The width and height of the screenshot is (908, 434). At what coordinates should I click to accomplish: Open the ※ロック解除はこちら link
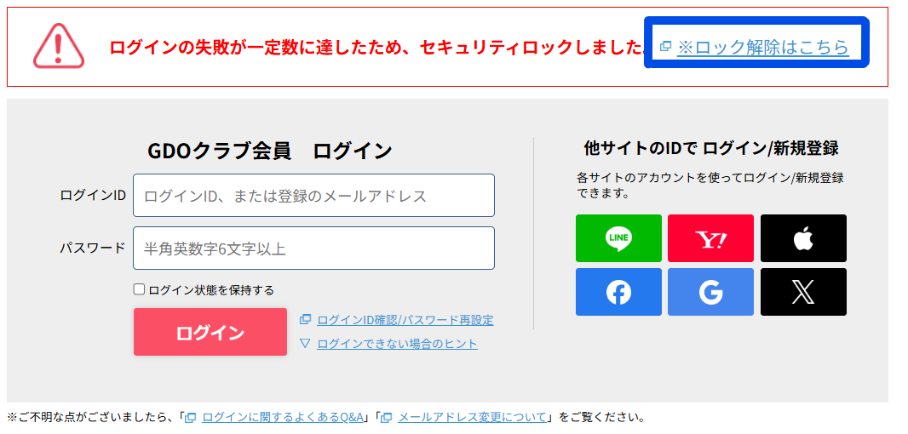click(763, 48)
